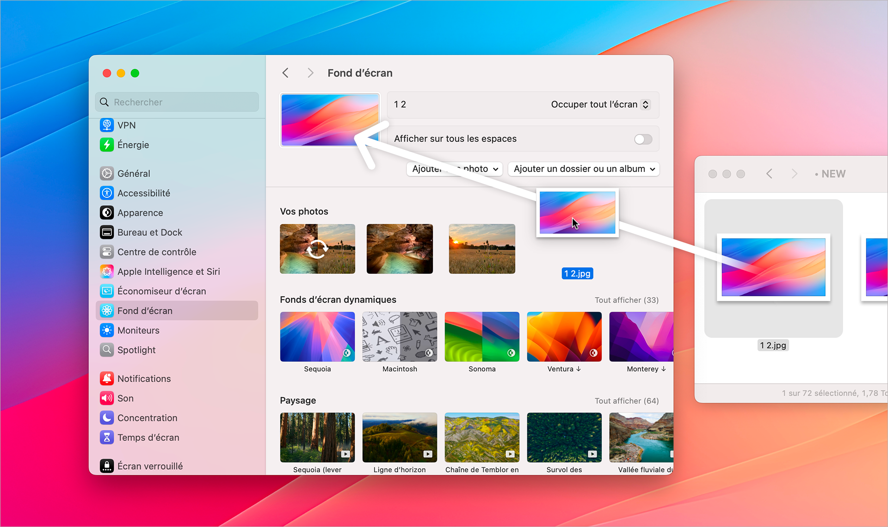Select the Énergie settings icon

click(x=107, y=145)
